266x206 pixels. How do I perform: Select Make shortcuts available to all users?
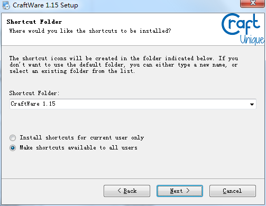[x=13, y=148]
